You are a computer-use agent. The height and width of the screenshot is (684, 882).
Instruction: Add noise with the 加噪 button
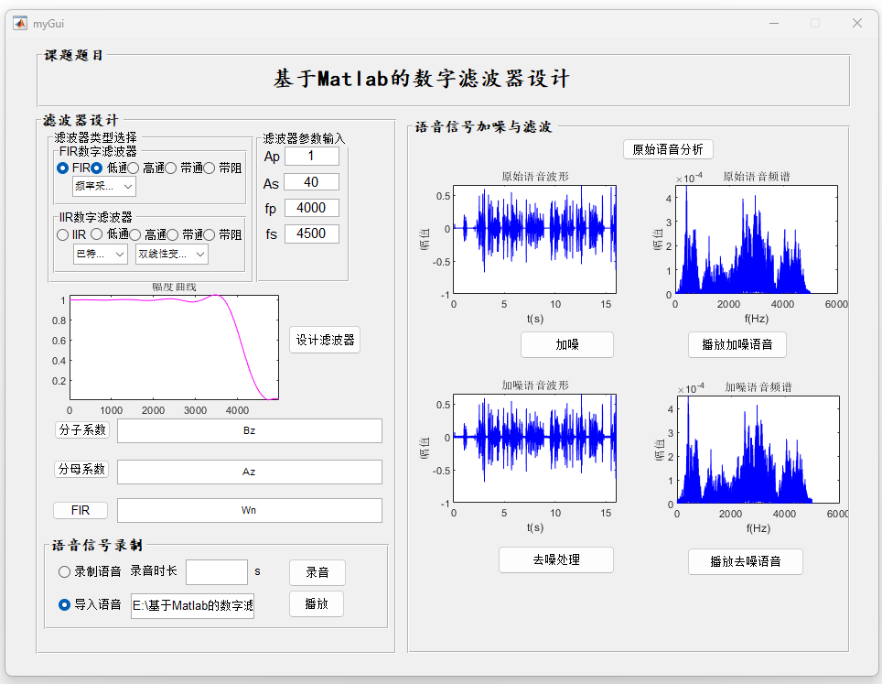point(567,344)
